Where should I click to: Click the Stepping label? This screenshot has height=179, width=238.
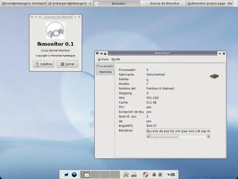point(125,93)
